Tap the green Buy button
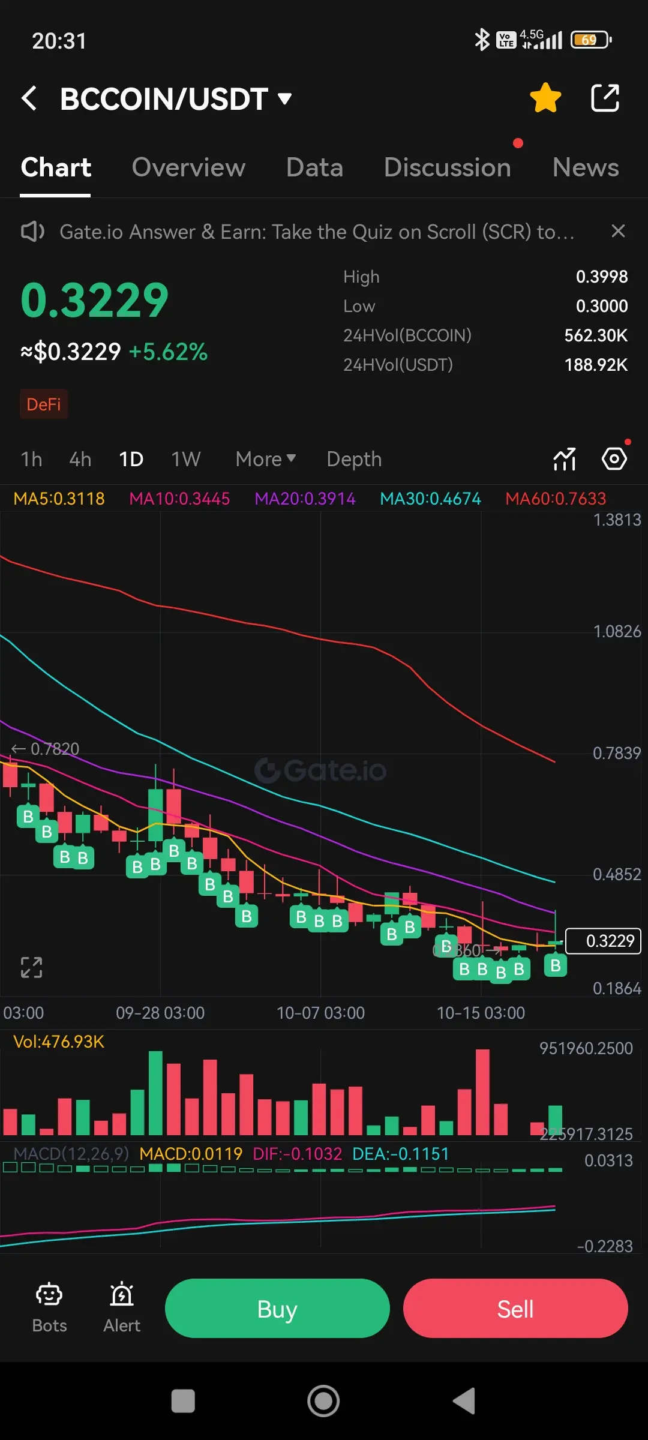648x1440 pixels. [277, 1309]
